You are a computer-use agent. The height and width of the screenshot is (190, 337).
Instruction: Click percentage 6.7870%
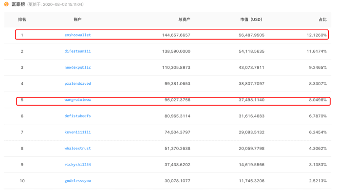click(318, 116)
